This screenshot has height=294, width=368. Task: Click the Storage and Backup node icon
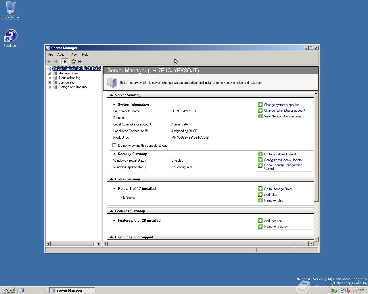point(55,87)
